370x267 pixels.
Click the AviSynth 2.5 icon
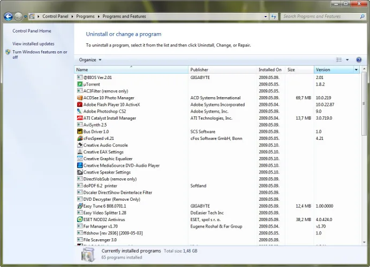click(x=80, y=124)
